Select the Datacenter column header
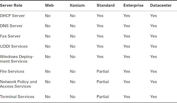177x103 pixels. click(x=161, y=5)
